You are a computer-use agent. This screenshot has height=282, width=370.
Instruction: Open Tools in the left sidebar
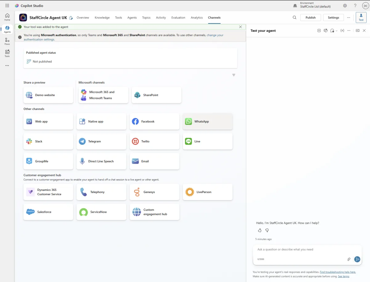tap(7, 53)
